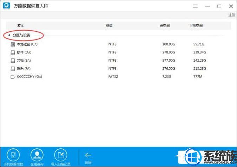Click the C: system drive icon
This screenshot has width=237, height=167.
click(13, 44)
